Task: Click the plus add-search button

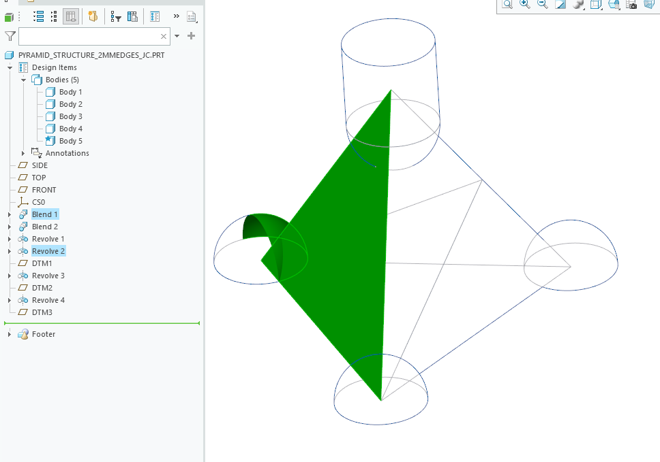Action: pyautogui.click(x=191, y=35)
